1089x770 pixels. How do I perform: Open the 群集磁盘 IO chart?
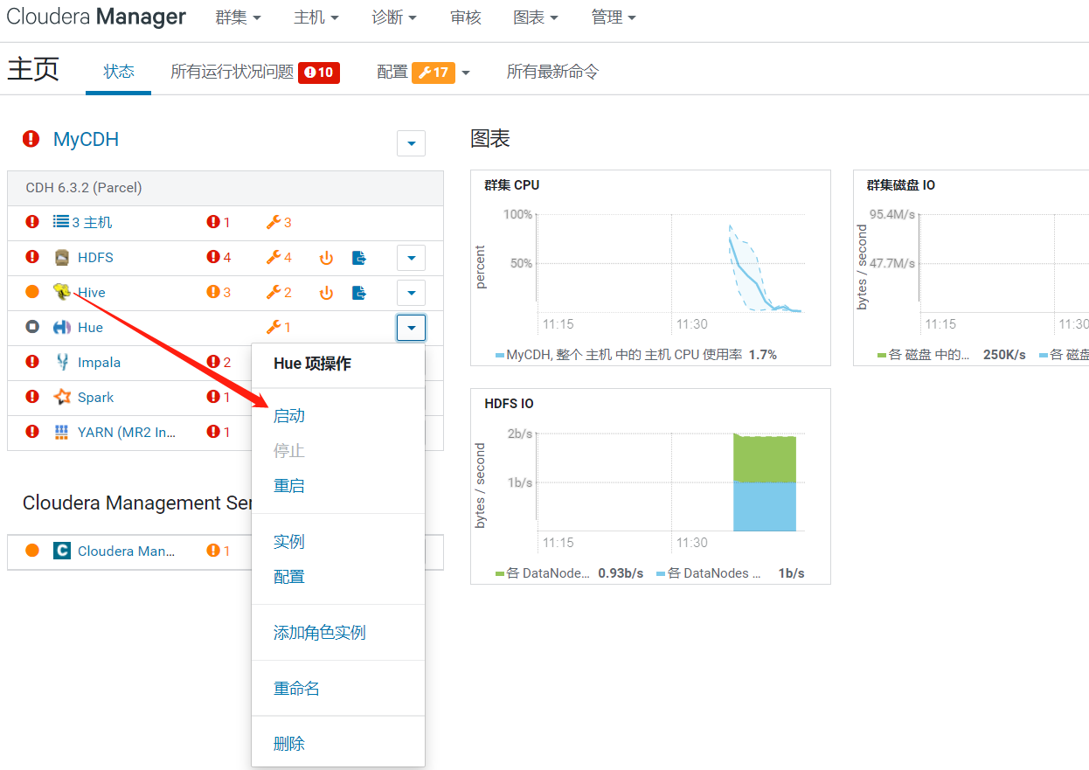[971, 267]
